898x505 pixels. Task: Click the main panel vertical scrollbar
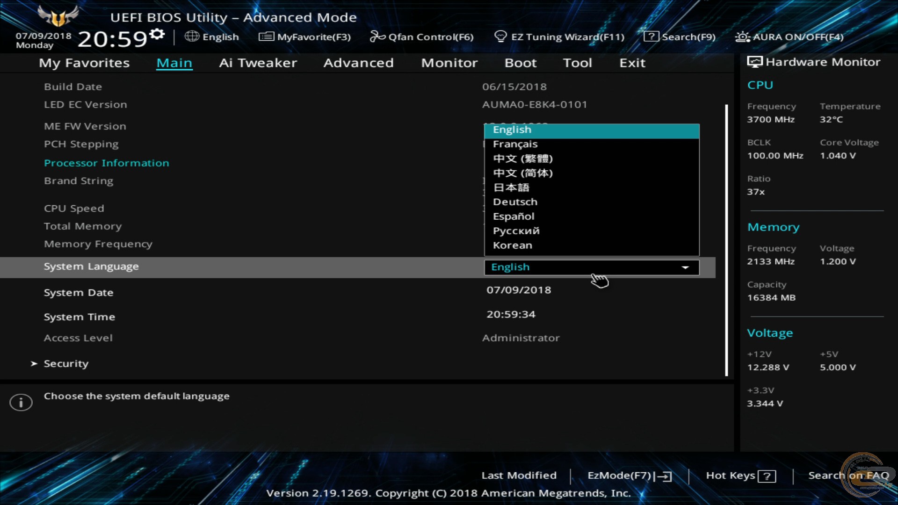[726, 240]
